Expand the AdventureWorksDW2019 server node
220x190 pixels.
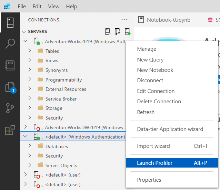tap(25, 127)
